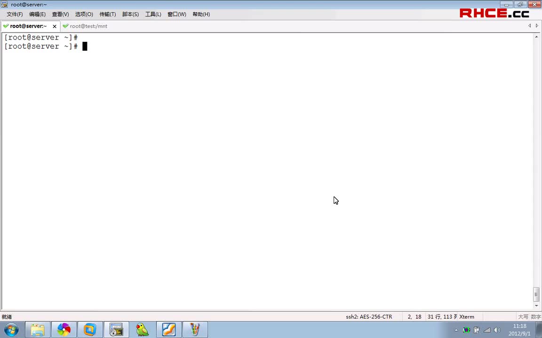
Task: Open the network signal tray icon
Action: point(486,330)
